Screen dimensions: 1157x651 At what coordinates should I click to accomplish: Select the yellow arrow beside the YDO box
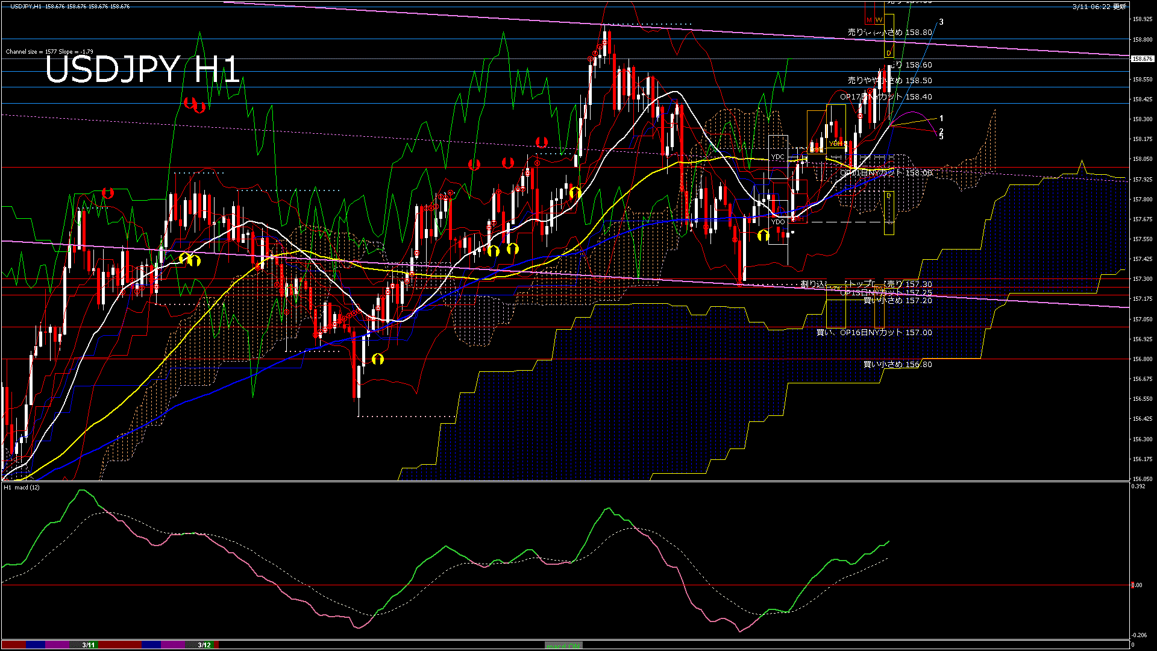[x=763, y=235]
